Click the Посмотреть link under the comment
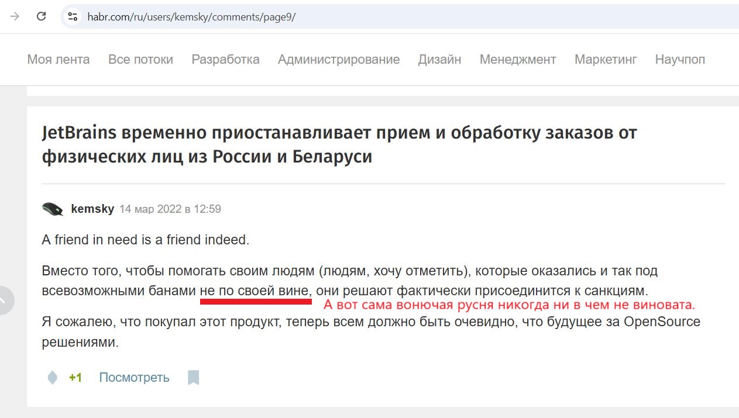The height and width of the screenshot is (418, 739). tap(134, 378)
